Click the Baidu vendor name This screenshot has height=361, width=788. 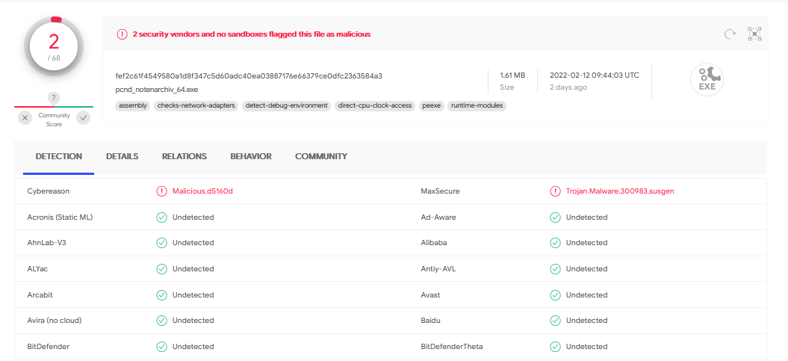[430, 321]
